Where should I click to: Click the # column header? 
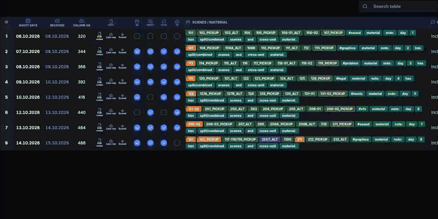click(6, 22)
